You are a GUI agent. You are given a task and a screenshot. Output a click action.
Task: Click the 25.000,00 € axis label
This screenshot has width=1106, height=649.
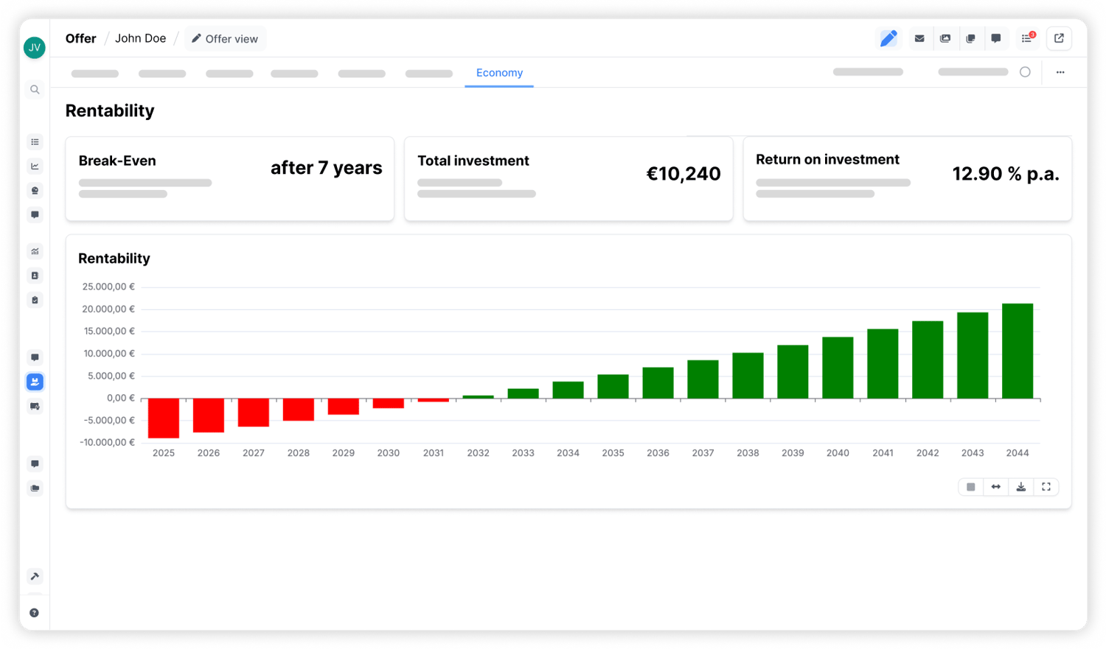pos(108,287)
